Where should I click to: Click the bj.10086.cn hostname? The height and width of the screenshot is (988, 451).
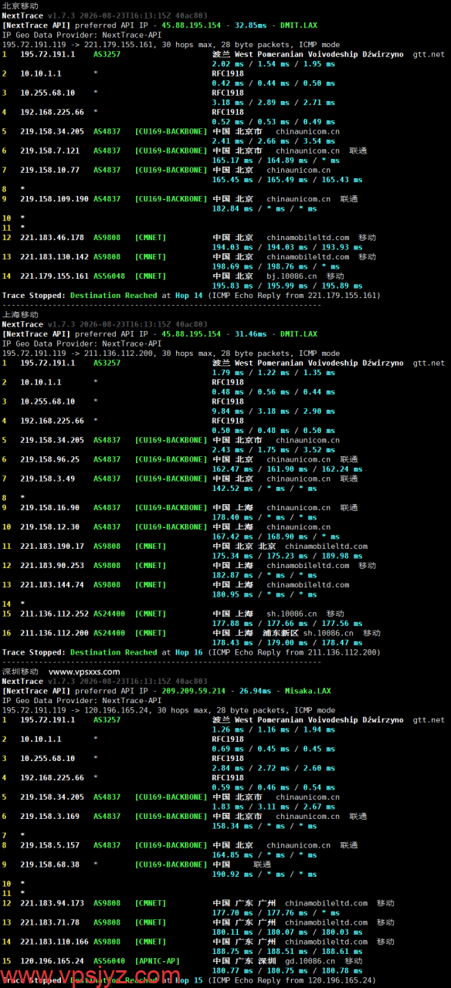(x=292, y=276)
